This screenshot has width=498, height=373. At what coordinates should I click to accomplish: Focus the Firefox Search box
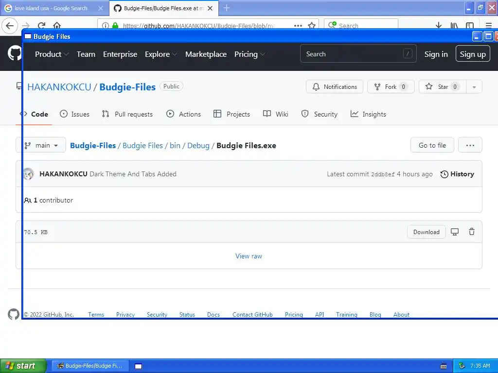click(361, 25)
